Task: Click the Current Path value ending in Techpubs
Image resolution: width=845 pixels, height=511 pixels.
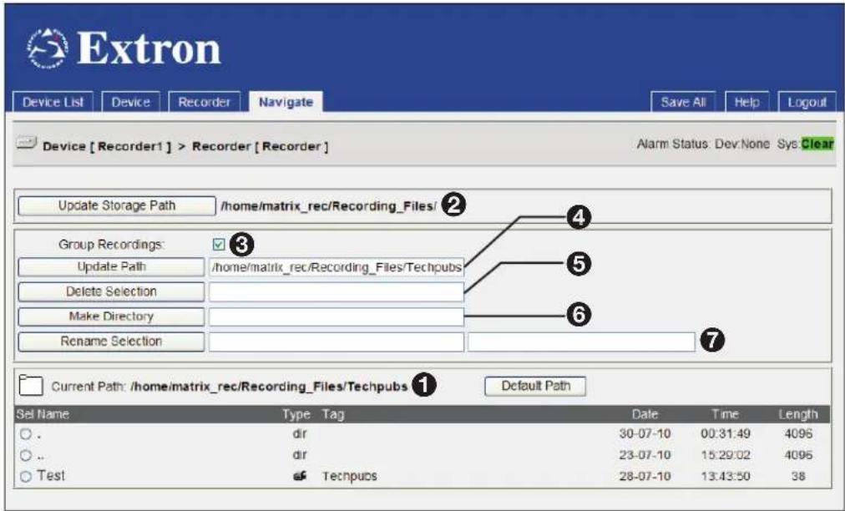Action: click(269, 387)
